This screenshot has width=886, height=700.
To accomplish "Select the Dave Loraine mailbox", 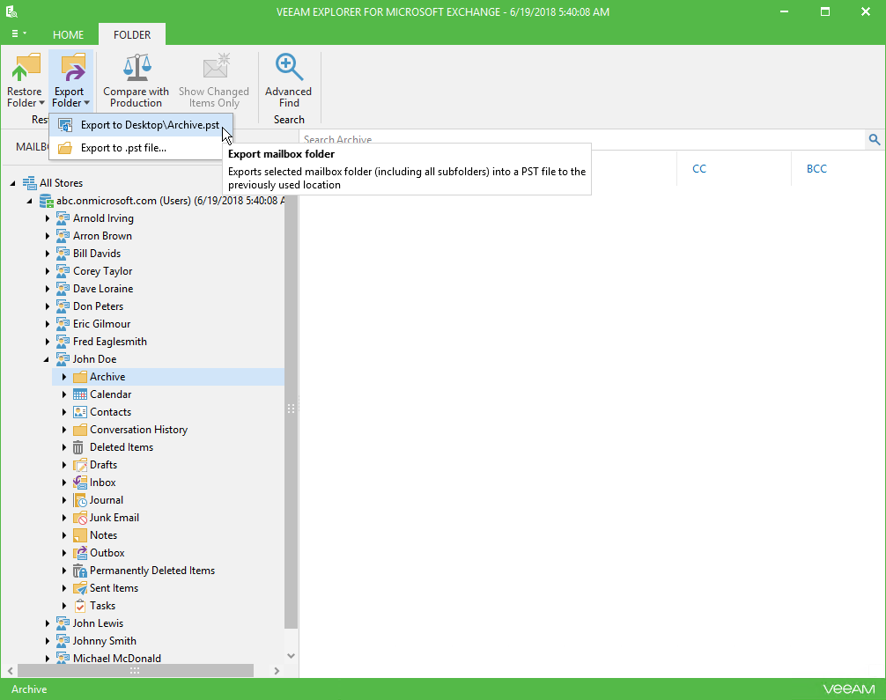I will click(x=103, y=289).
